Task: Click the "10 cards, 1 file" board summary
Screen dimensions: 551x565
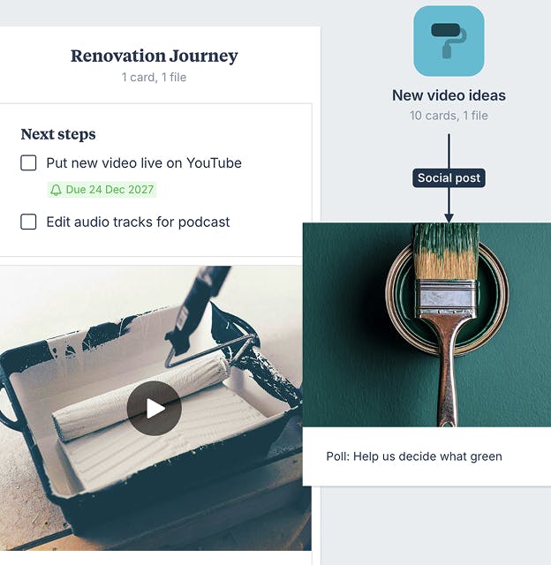Action: pos(449,116)
